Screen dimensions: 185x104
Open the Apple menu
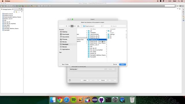point(3,1)
